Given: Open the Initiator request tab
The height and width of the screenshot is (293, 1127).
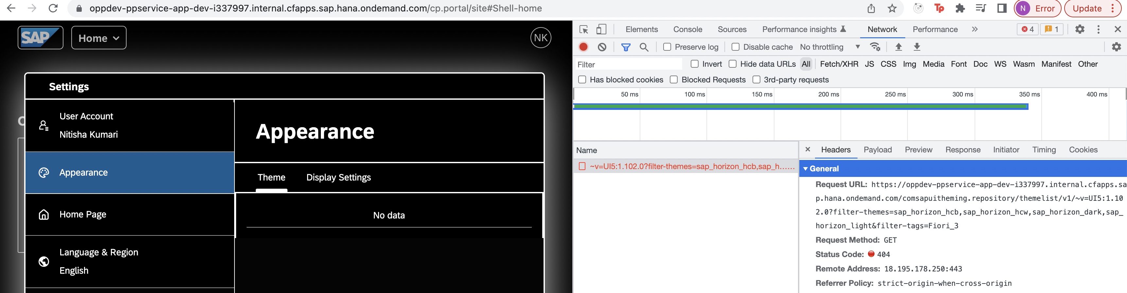Looking at the screenshot, I should pos(1006,149).
